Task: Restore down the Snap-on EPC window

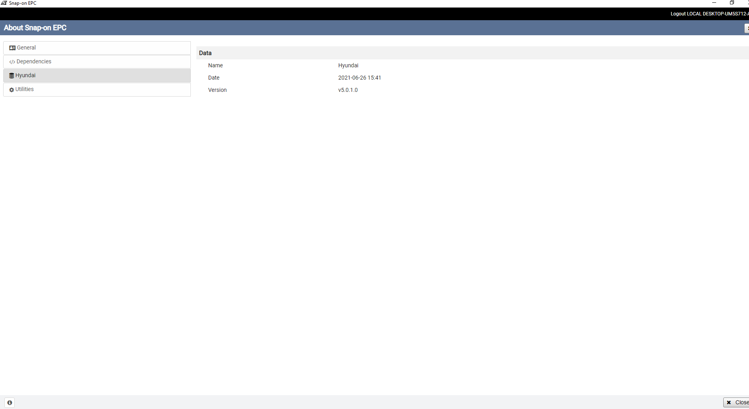Action: (732, 3)
